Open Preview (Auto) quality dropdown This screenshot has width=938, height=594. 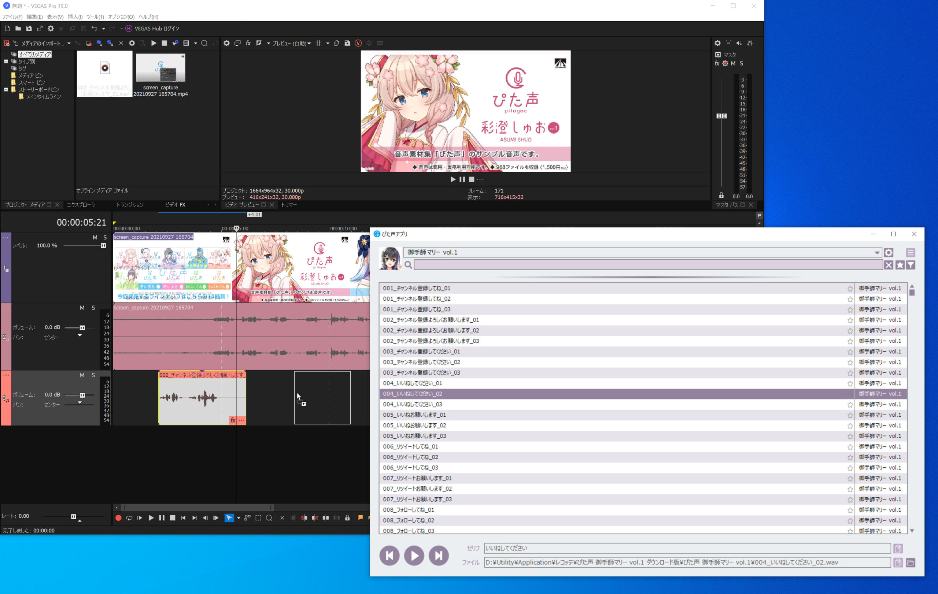291,43
